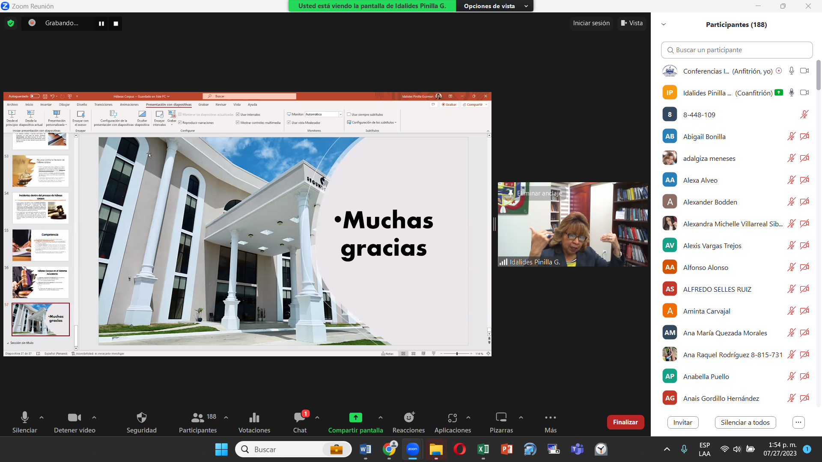Click the green encryption shield icon

coord(11,23)
